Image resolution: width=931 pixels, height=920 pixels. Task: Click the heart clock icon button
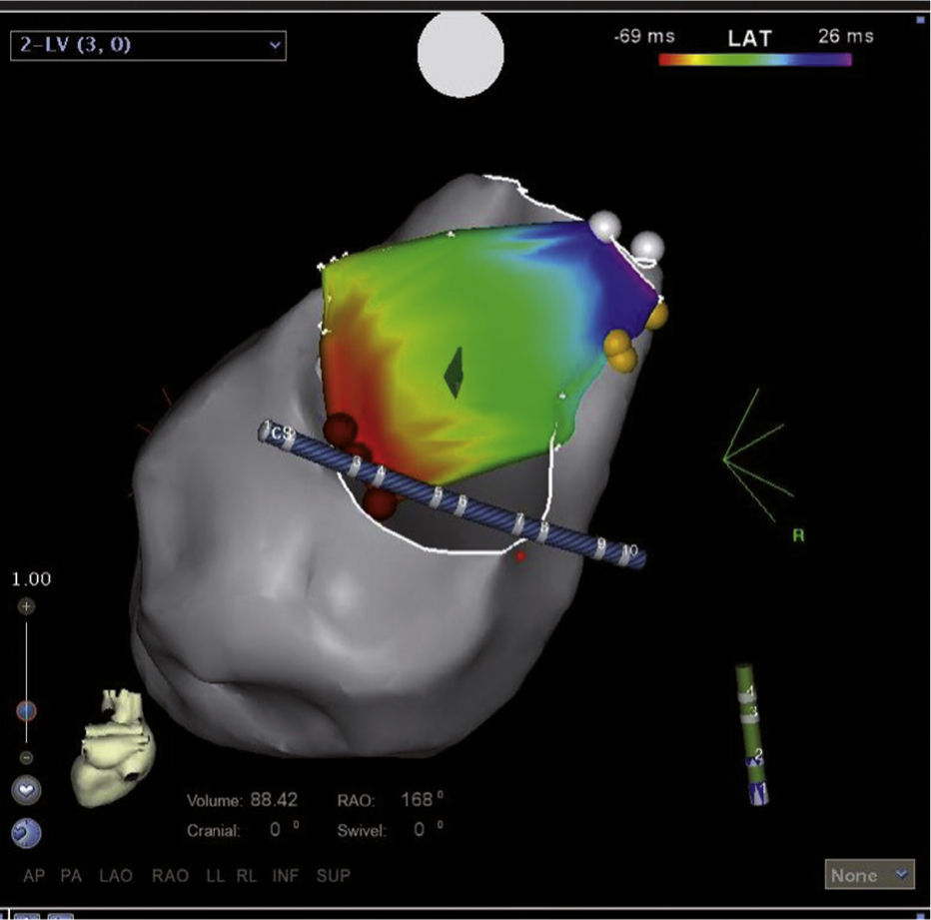[26, 832]
